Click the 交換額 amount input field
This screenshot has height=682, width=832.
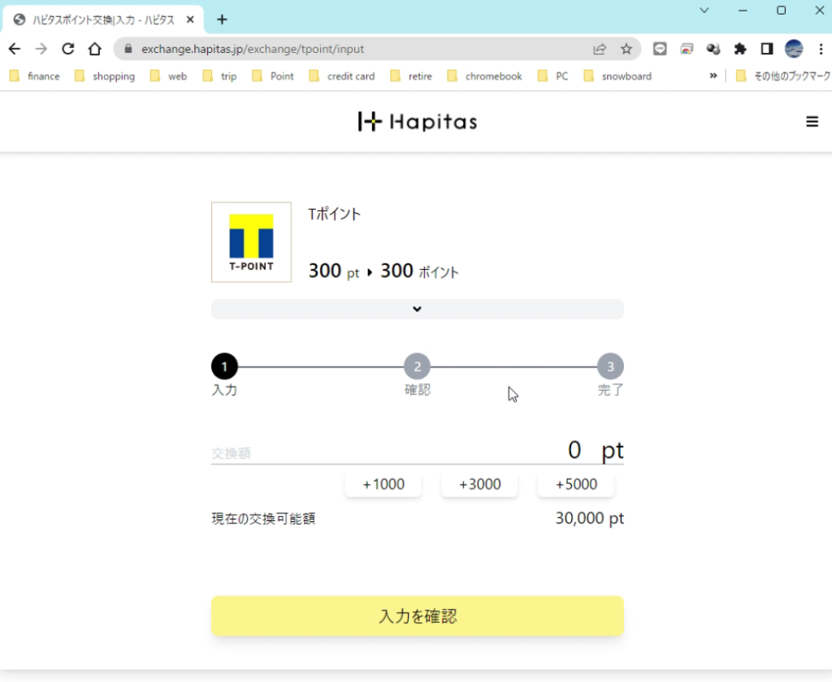point(417,450)
